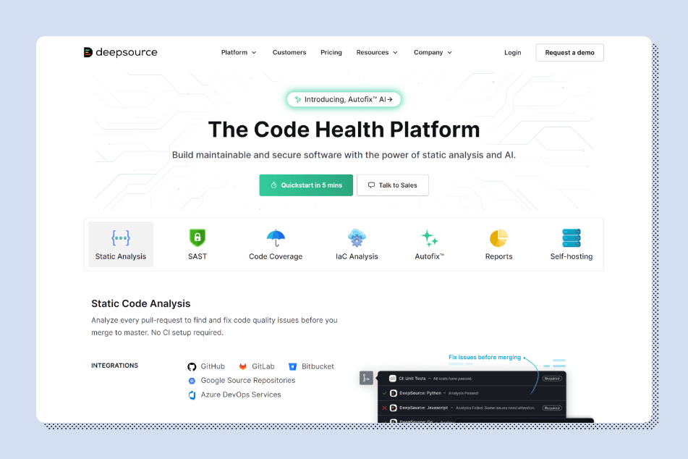This screenshot has height=459, width=688.
Task: Switch to the Code Coverage tab label
Action: pos(276,256)
